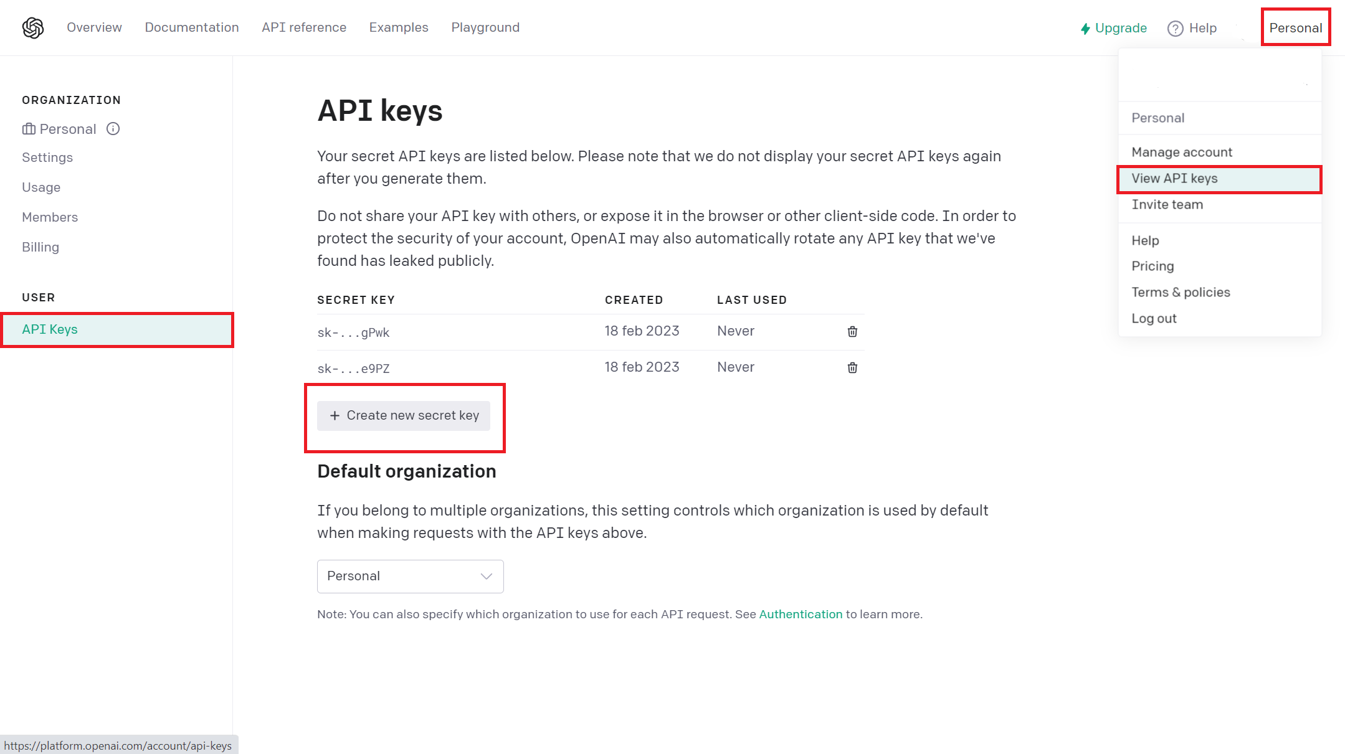Click the Upgrade lightning bolt icon
The image size is (1345, 754).
[1084, 28]
